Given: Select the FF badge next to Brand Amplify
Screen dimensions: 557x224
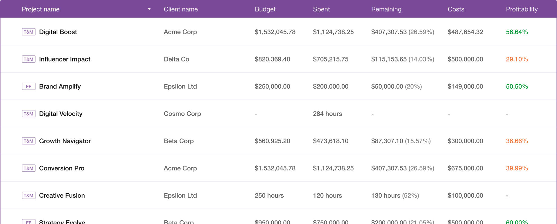Looking at the screenshot, I should [29, 86].
